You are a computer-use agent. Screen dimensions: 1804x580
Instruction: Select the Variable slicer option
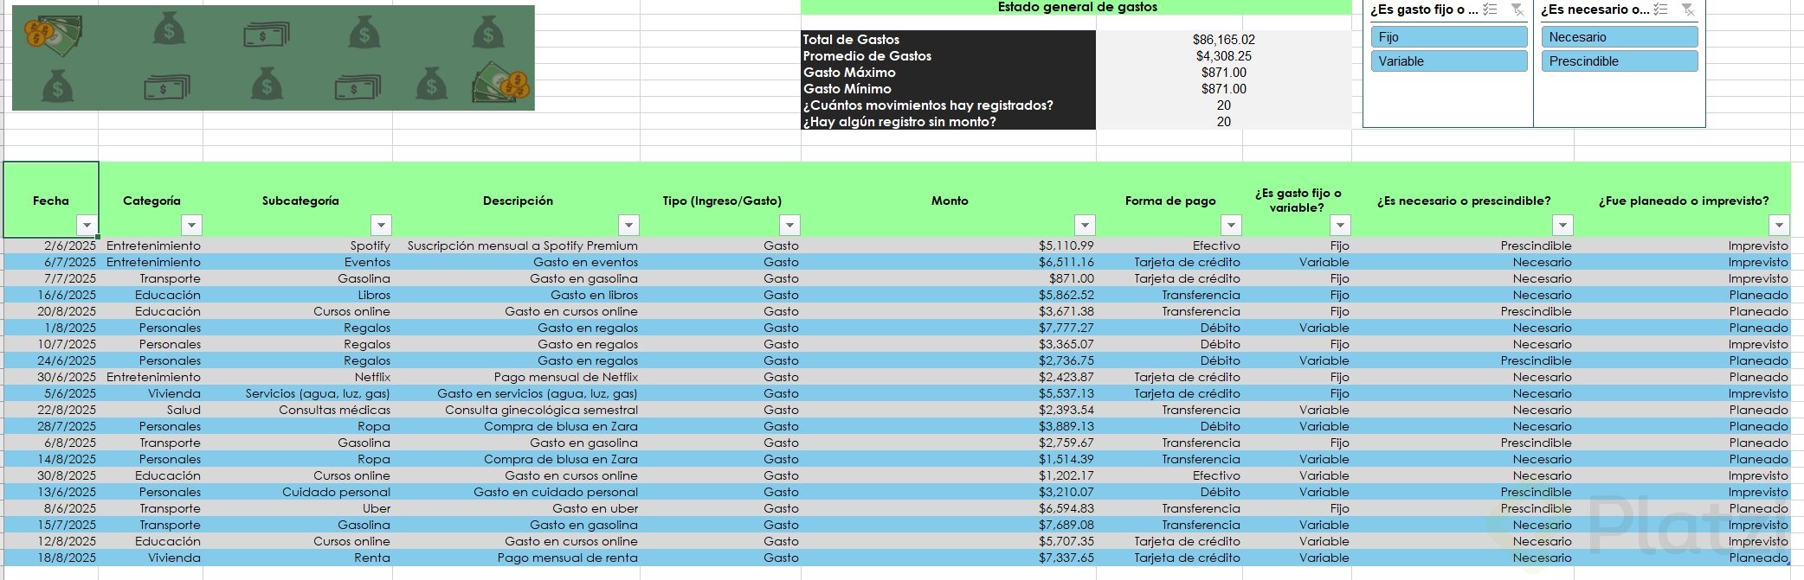point(1448,61)
